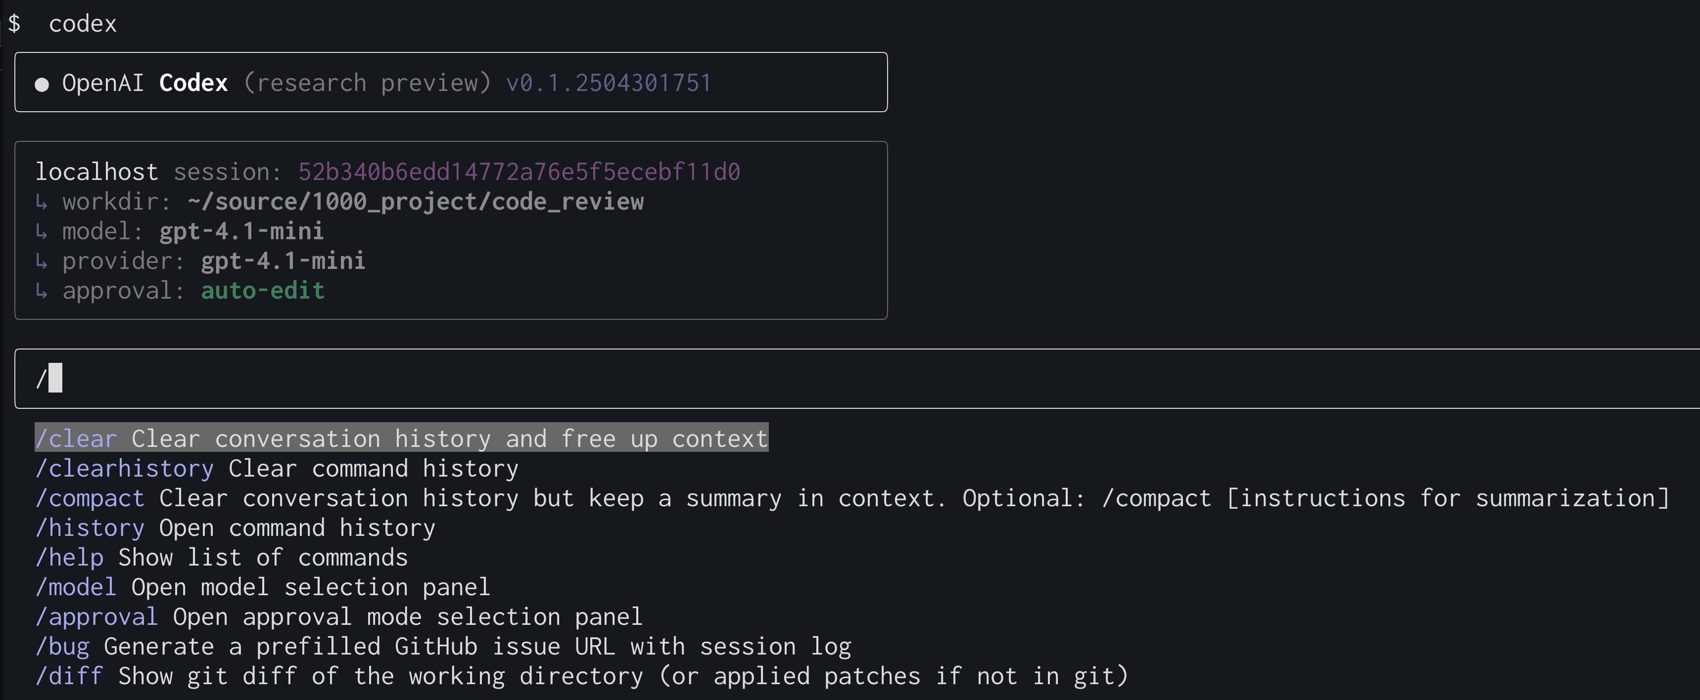Select /bug to generate GitHub issue URL
Image resolution: width=1700 pixels, height=700 pixels.
[x=63, y=646]
